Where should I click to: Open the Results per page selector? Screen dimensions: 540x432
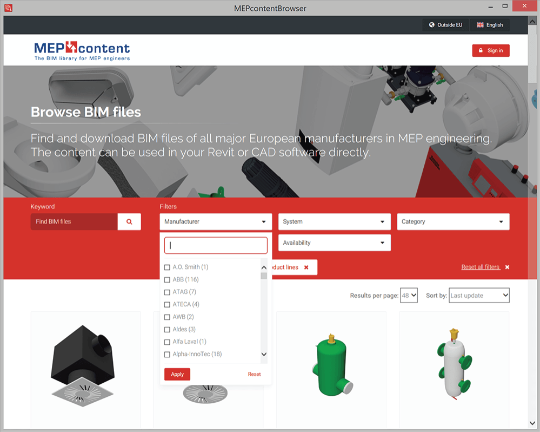click(x=409, y=296)
